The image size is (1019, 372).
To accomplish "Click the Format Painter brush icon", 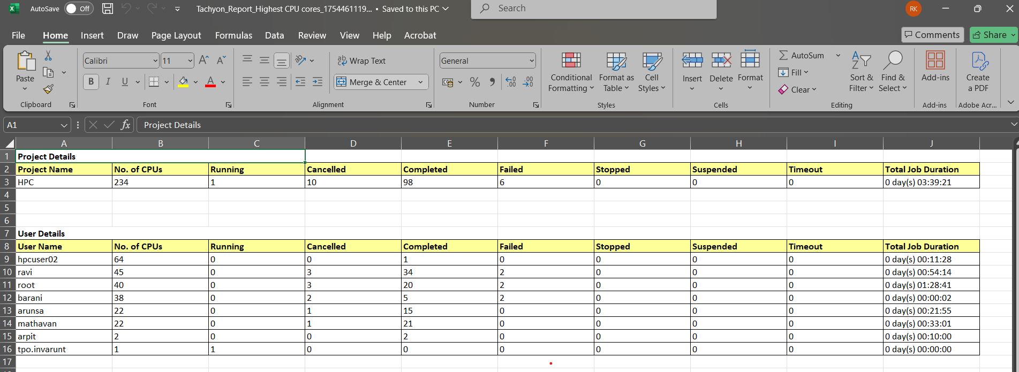I will click(48, 89).
